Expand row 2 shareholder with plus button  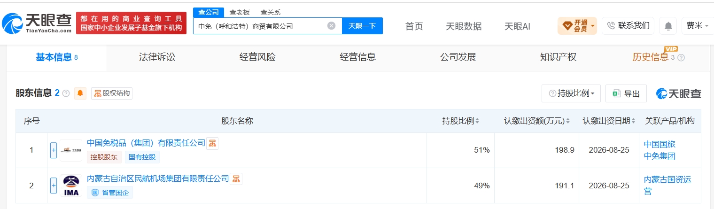point(54,186)
